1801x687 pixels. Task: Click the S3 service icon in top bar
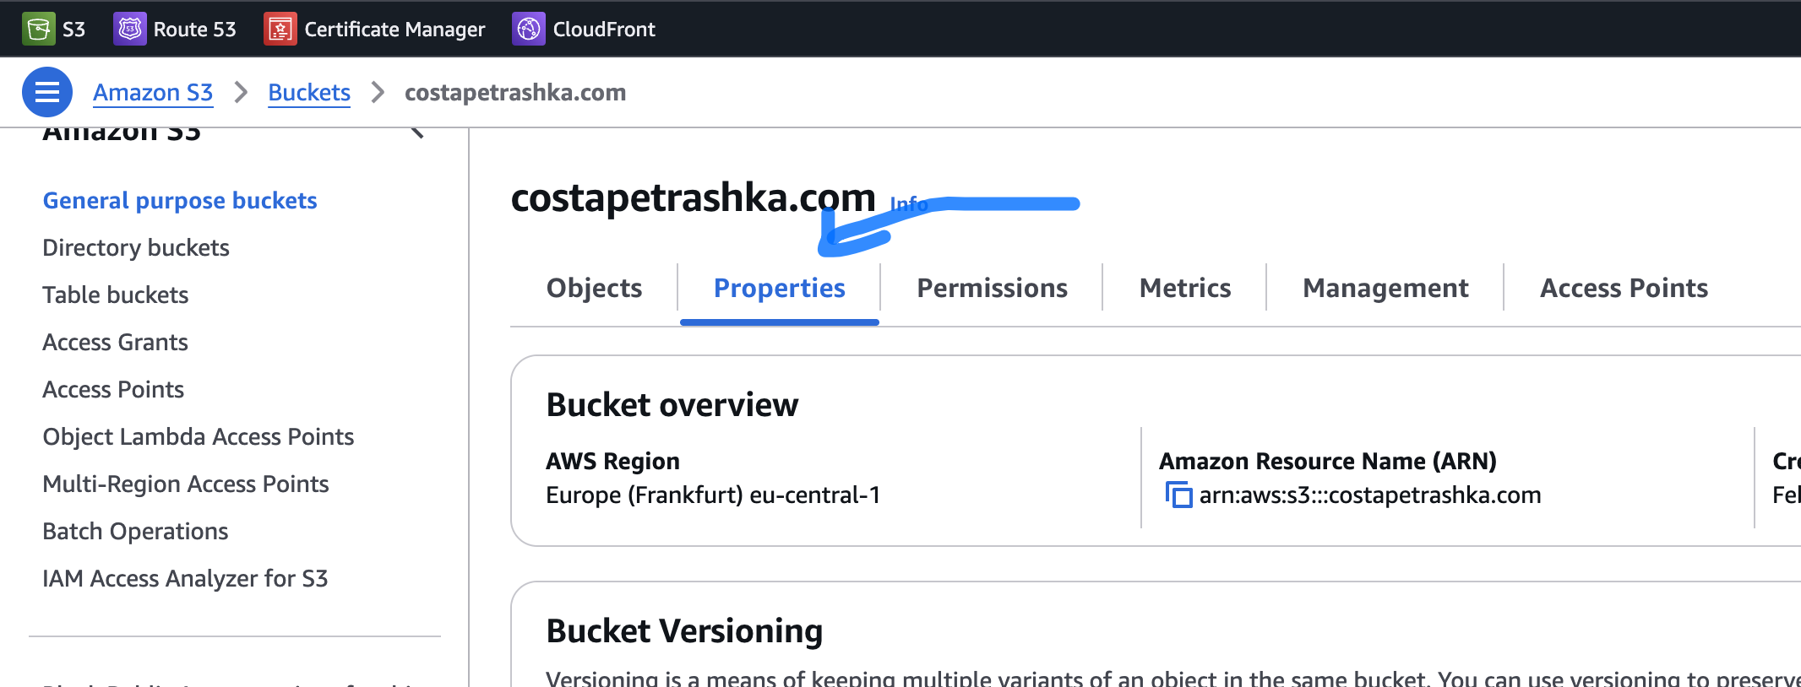tap(38, 30)
